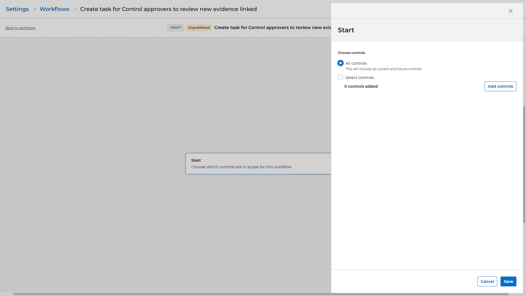Open the Workflows breadcrumb link
This screenshot has width=526, height=296.
pyautogui.click(x=54, y=9)
